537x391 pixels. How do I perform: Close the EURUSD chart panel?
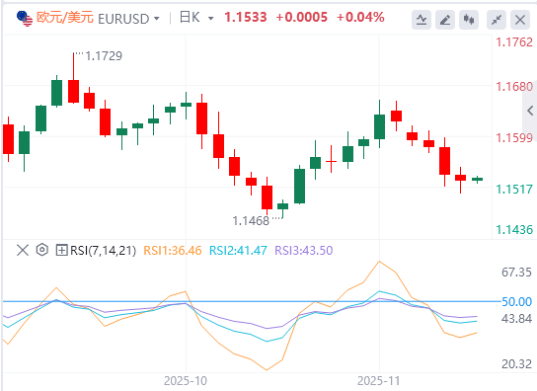(x=520, y=20)
